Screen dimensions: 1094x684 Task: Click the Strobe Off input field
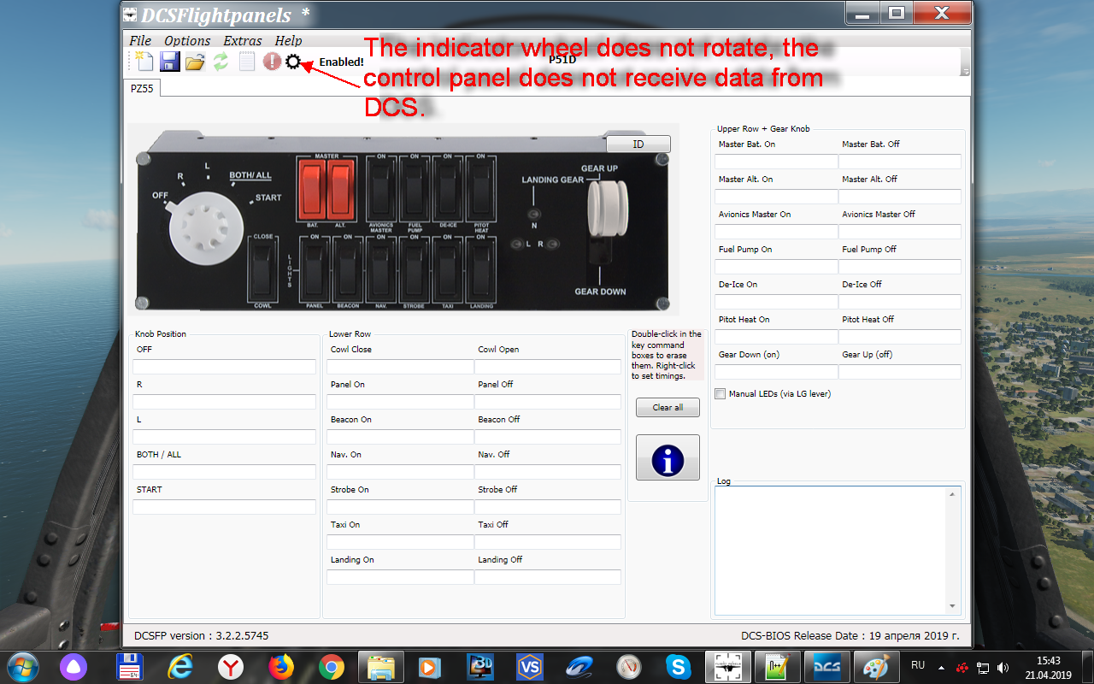(x=548, y=507)
